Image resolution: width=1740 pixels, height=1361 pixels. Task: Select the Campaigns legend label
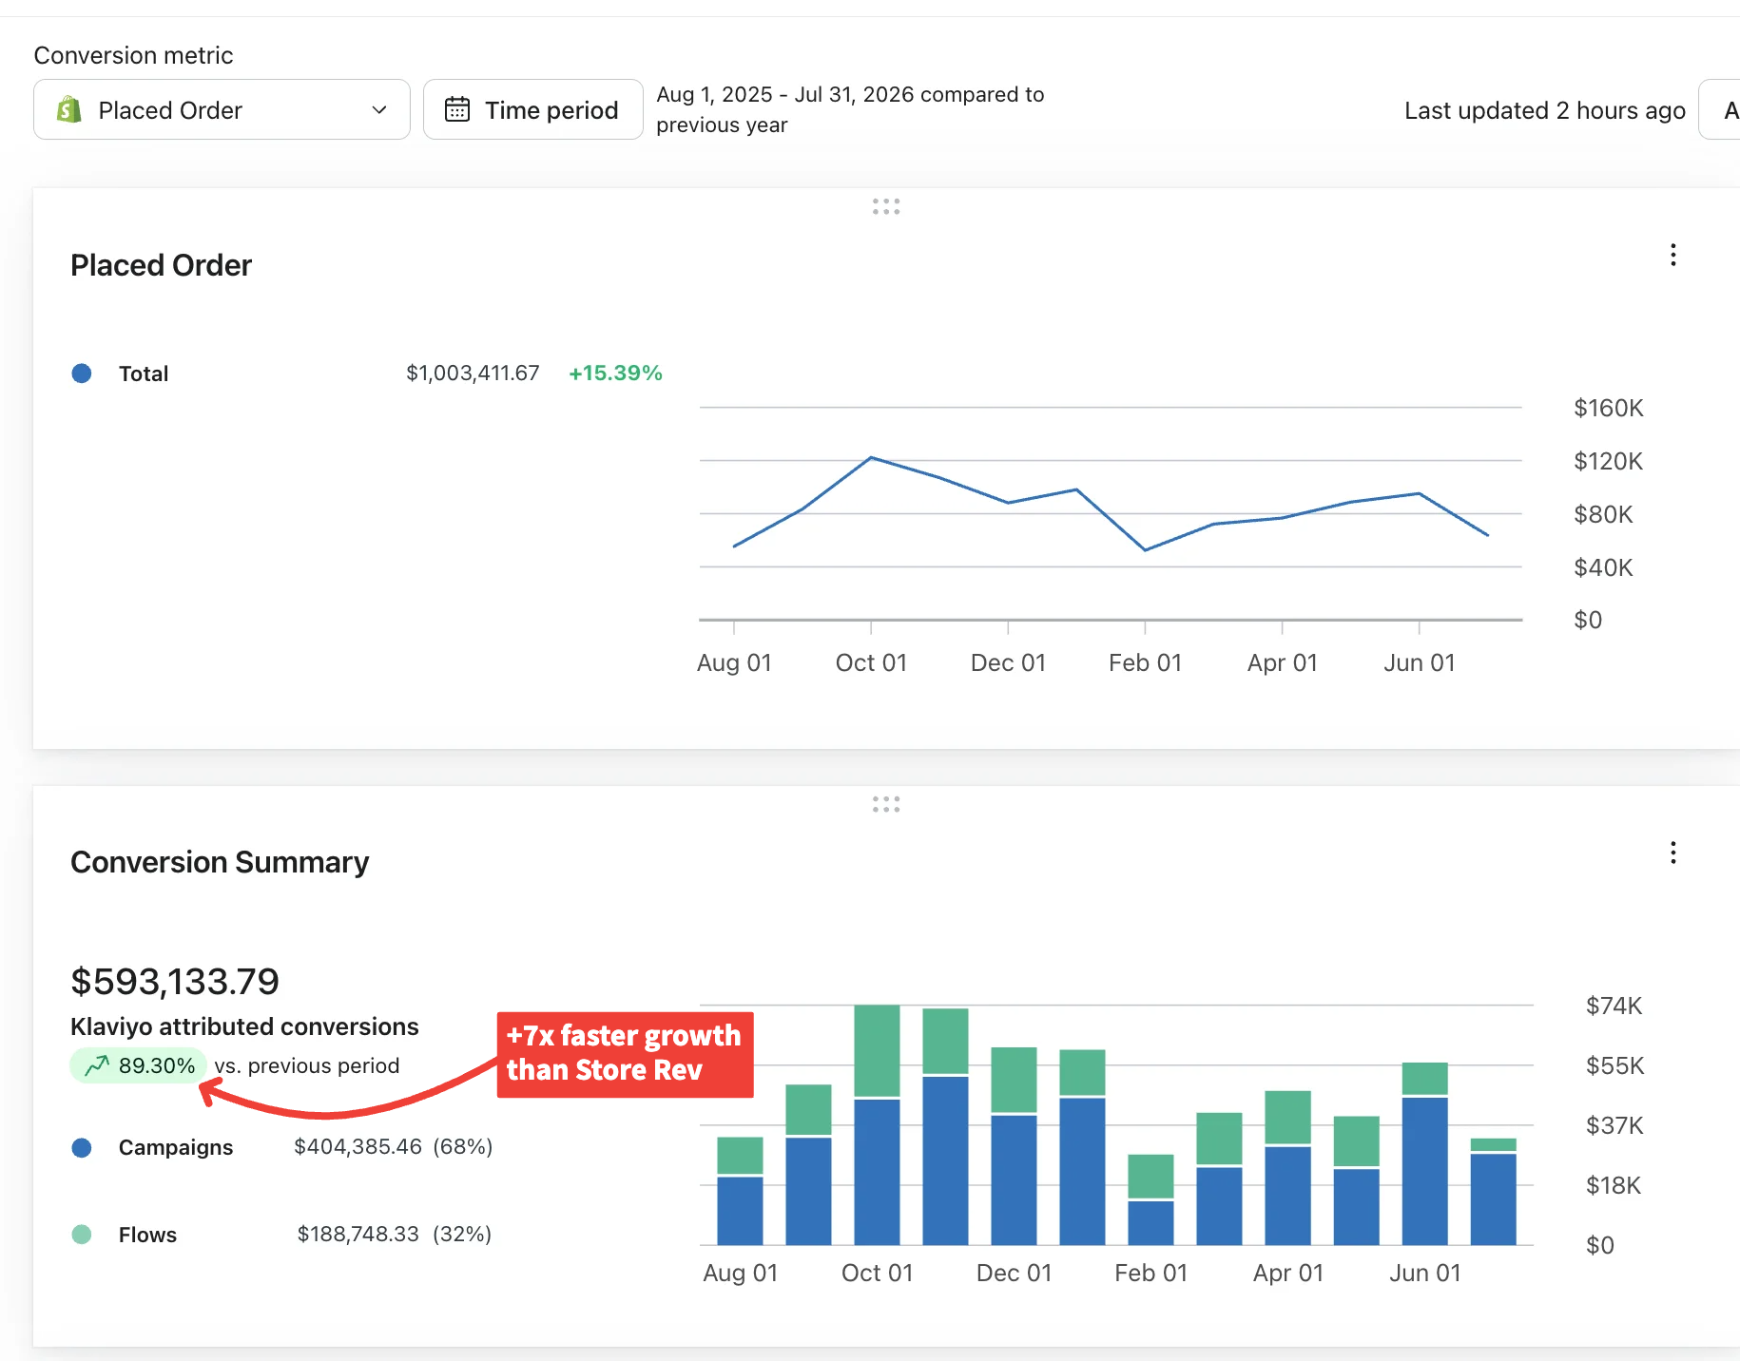pyautogui.click(x=176, y=1147)
